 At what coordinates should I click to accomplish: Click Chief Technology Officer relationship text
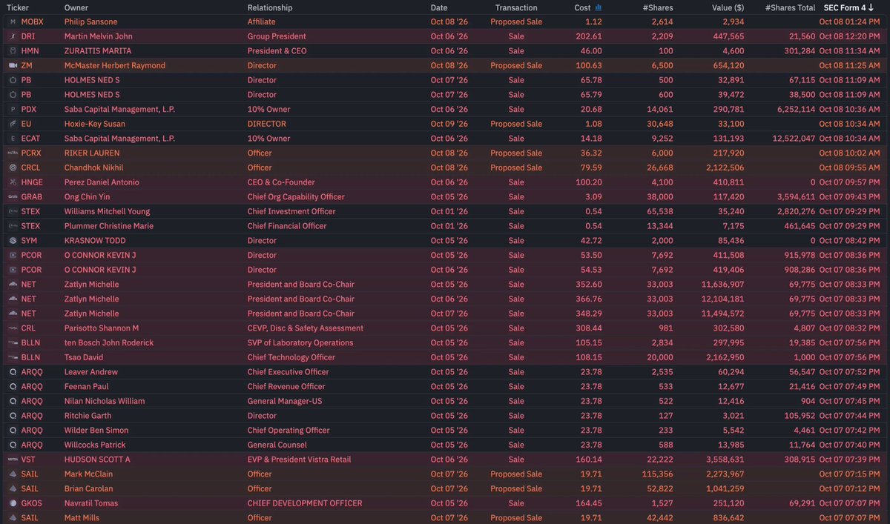click(291, 357)
